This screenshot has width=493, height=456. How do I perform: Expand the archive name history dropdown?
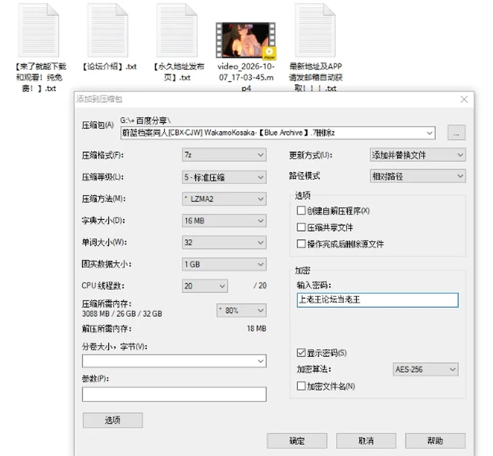(429, 133)
